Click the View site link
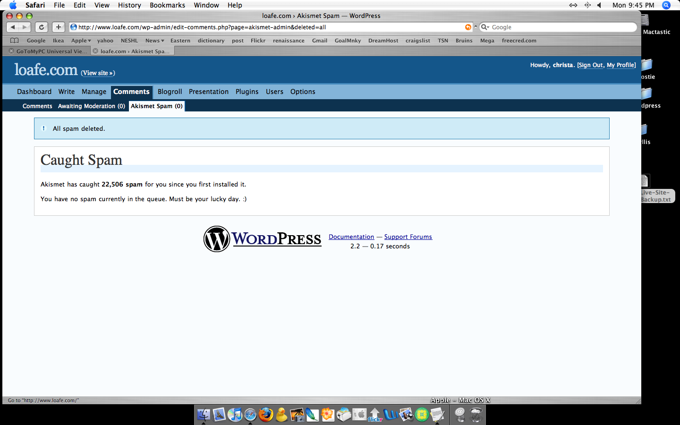680x425 pixels. point(98,73)
